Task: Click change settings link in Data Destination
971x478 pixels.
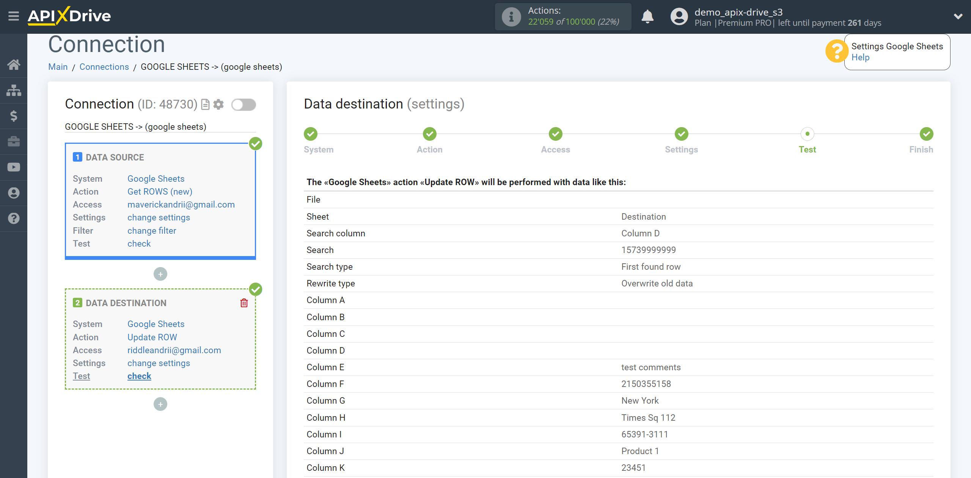Action: tap(158, 363)
